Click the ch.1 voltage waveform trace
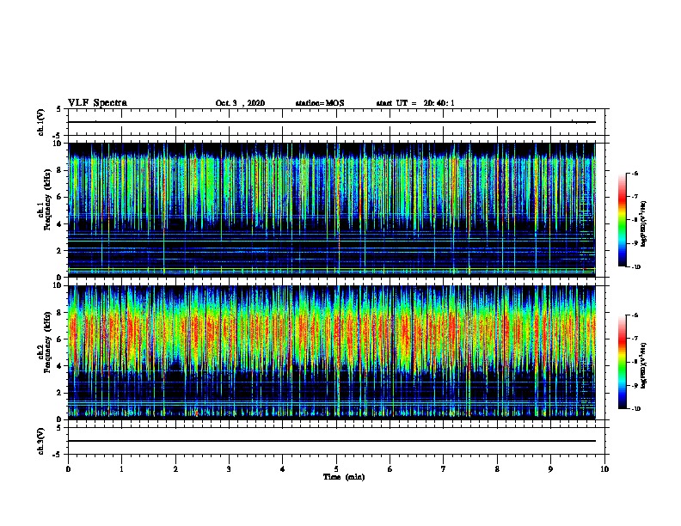Screen dimensions: 681x526 click(332, 122)
